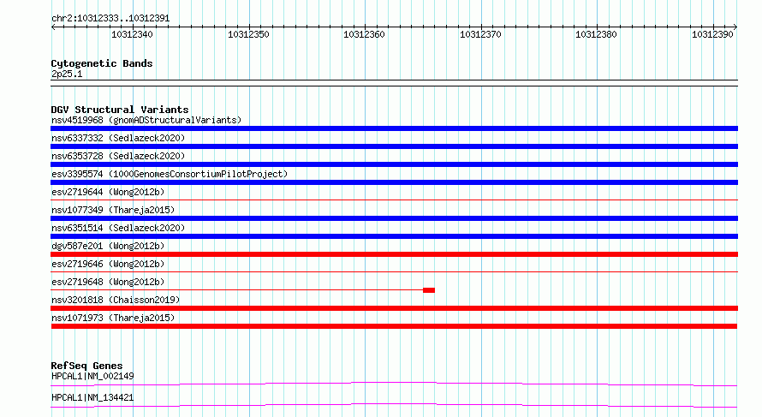The height and width of the screenshot is (417, 762).
Task: Open variant dgv587e201 (Wong2012b) label
Action: pyautogui.click(x=108, y=246)
